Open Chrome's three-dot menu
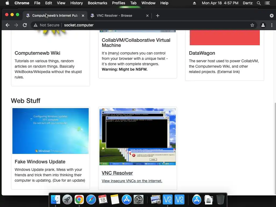The image size is (276, 207). coord(272,25)
